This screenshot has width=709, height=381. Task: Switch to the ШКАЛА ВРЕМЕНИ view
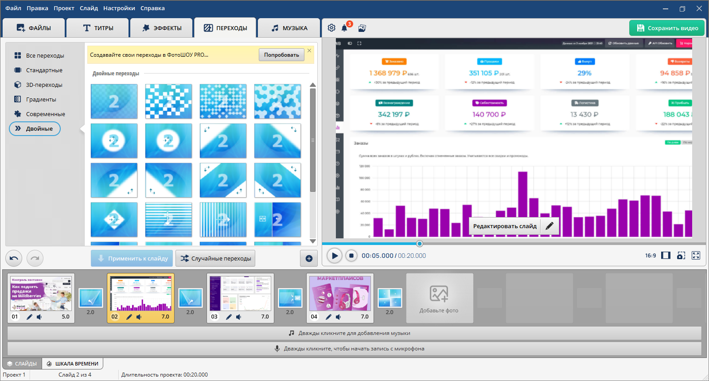click(73, 364)
